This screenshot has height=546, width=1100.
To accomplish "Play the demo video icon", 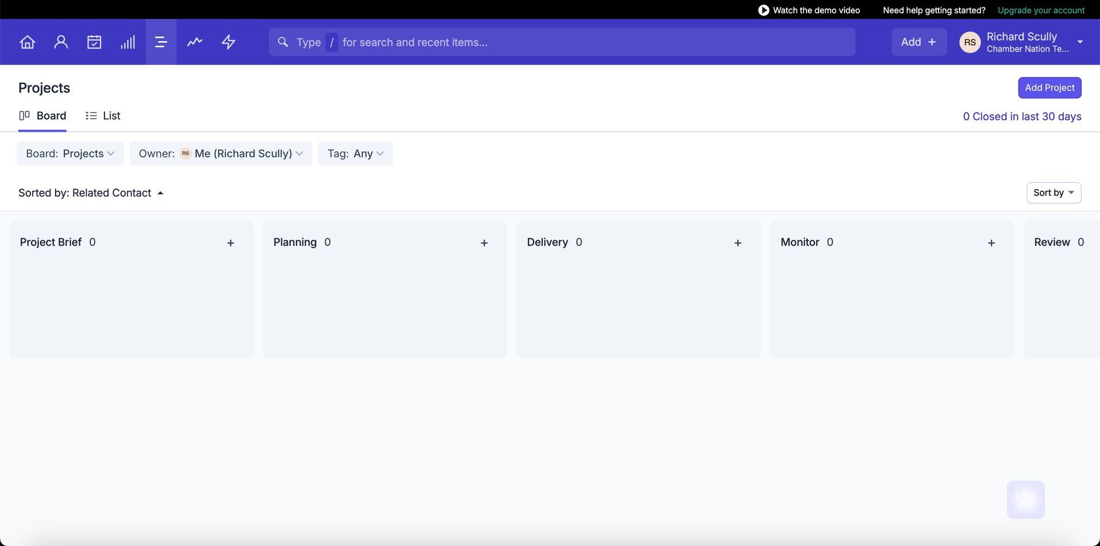I will [x=763, y=10].
